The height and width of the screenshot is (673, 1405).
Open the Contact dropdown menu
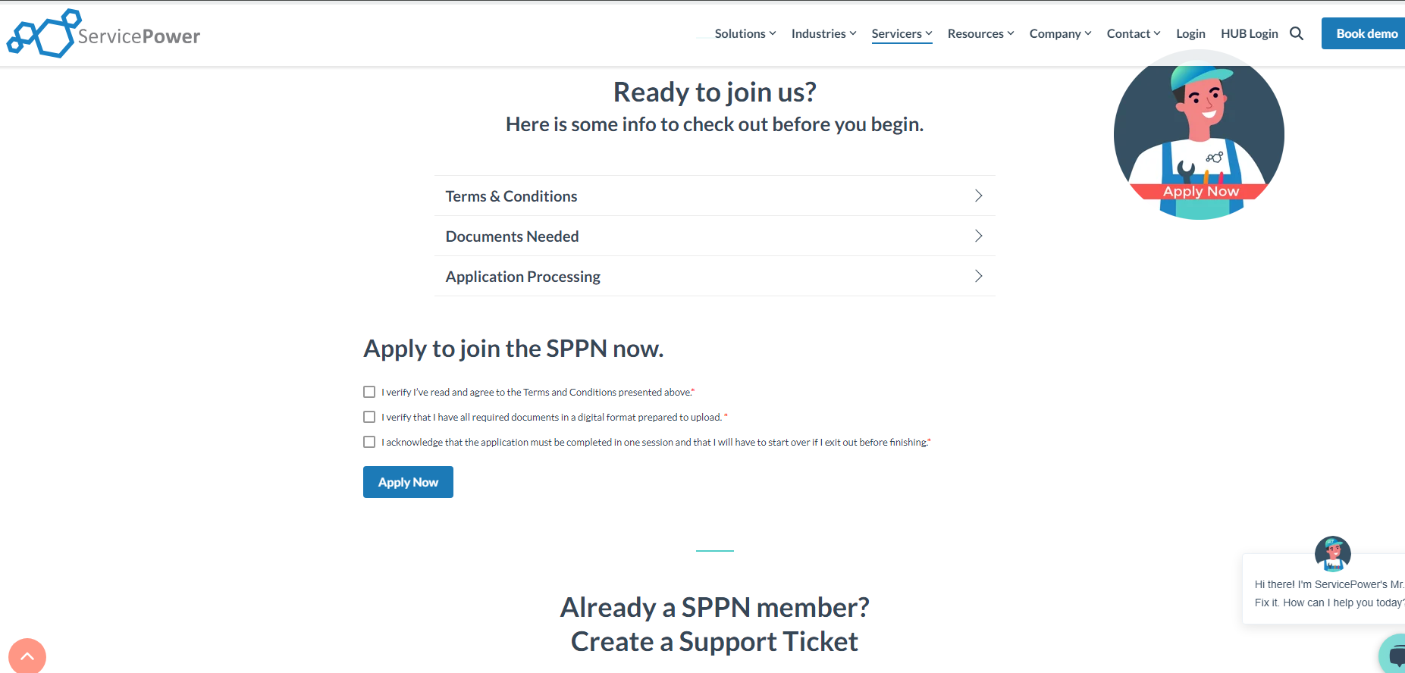[x=1134, y=33]
